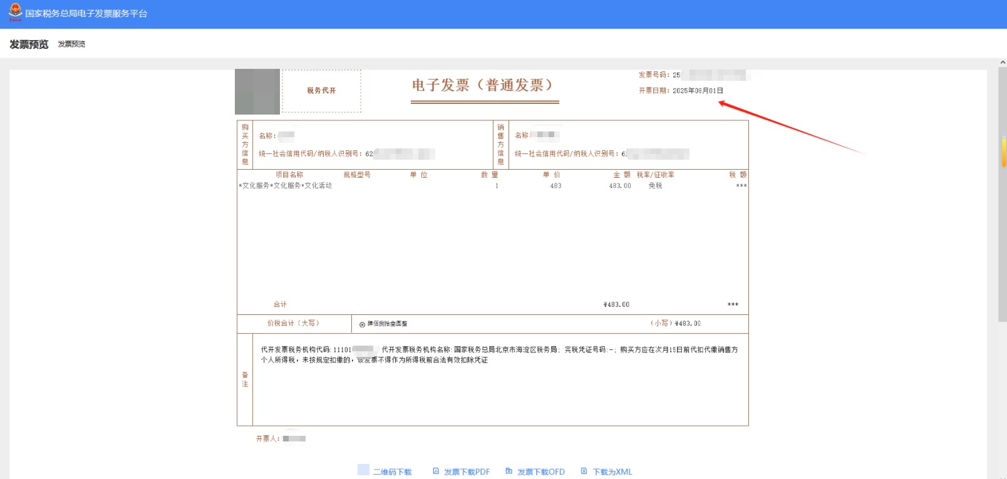Select the 发票下载OFD link text

[x=540, y=472]
